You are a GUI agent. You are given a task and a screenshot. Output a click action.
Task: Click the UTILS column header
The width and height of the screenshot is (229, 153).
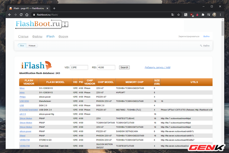tap(194, 82)
